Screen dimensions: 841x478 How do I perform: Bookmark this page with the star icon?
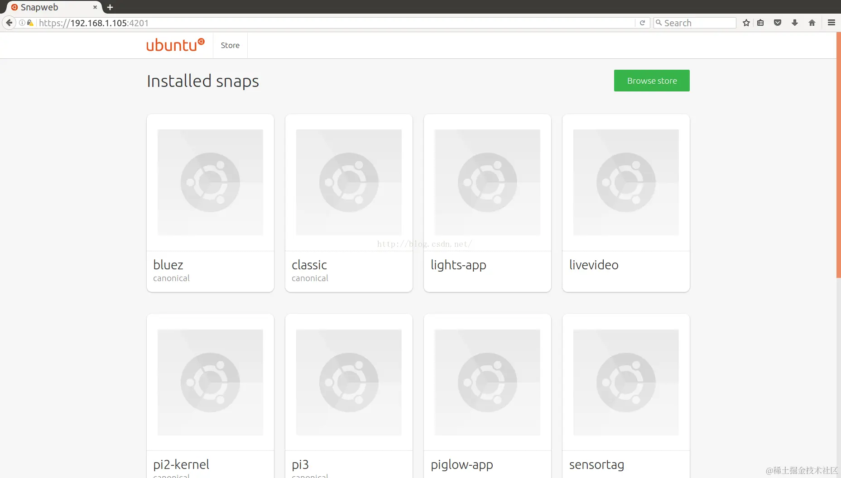[746, 23]
